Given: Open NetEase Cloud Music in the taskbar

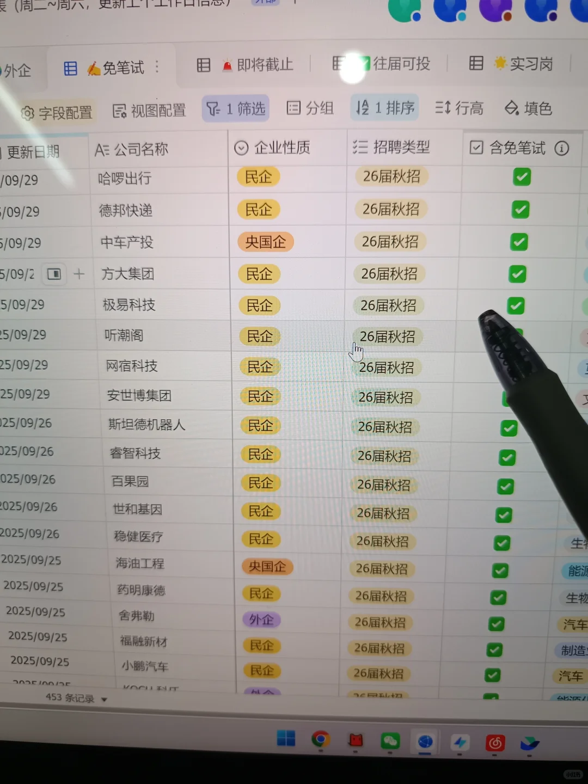Looking at the screenshot, I should click(495, 743).
